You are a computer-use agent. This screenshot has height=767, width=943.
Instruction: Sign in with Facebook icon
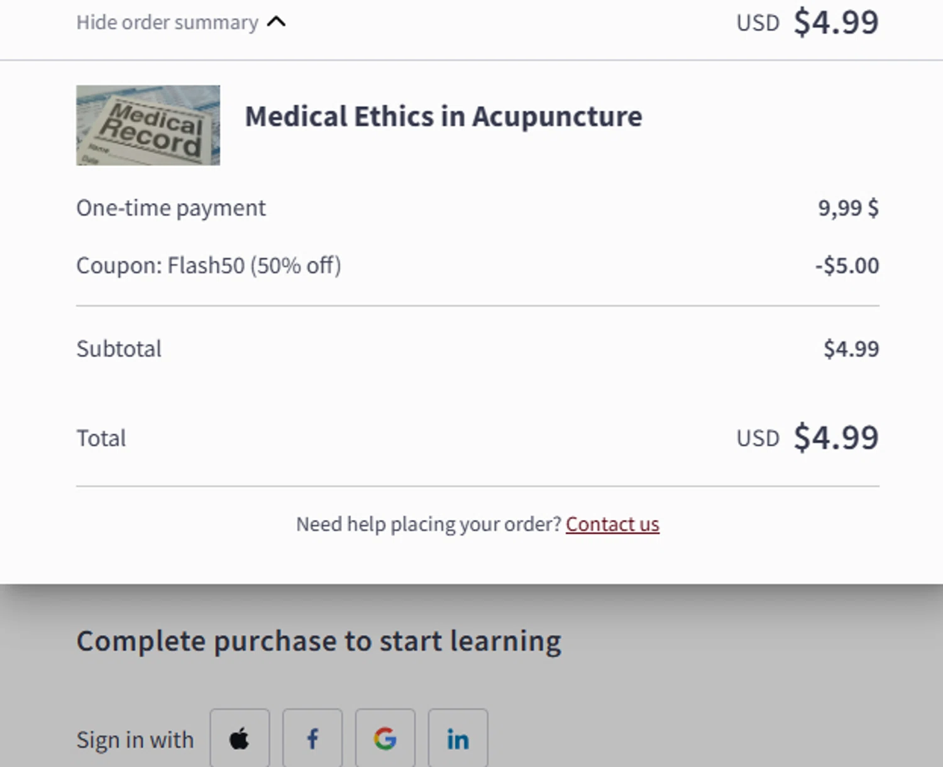[x=312, y=739]
